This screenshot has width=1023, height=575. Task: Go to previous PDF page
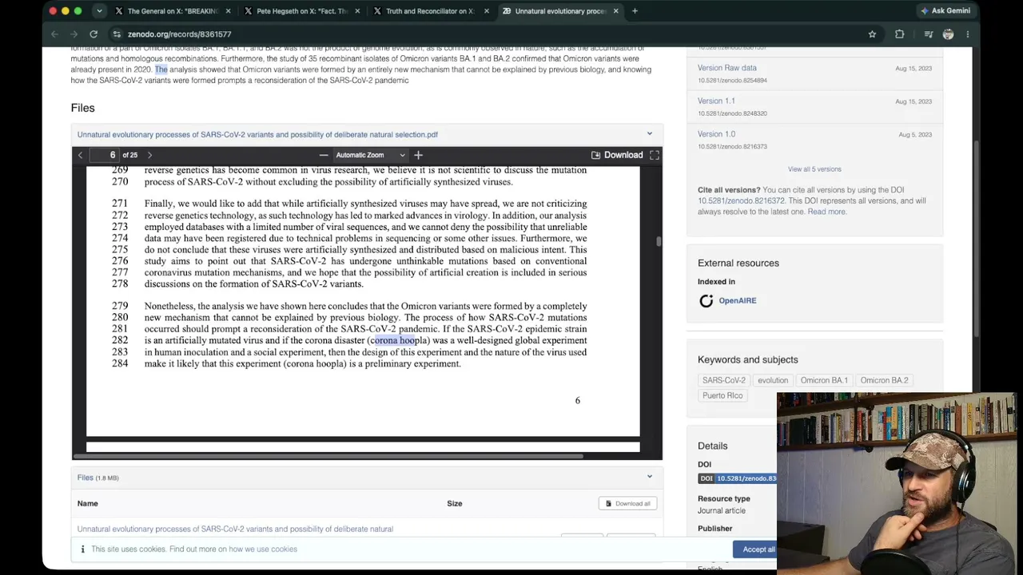(x=80, y=155)
